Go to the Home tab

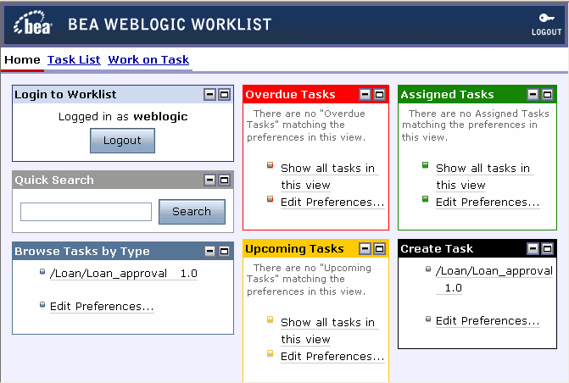(22, 59)
